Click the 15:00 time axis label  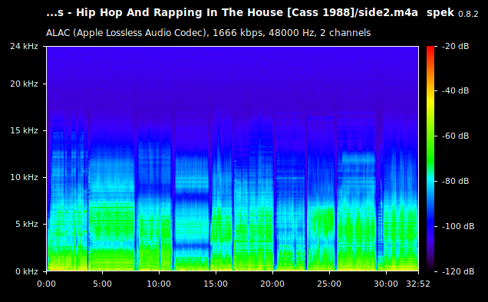[216, 284]
